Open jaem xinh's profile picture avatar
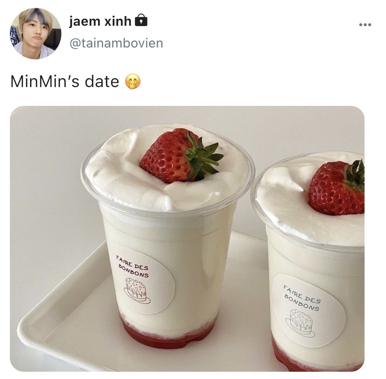 click(x=35, y=33)
